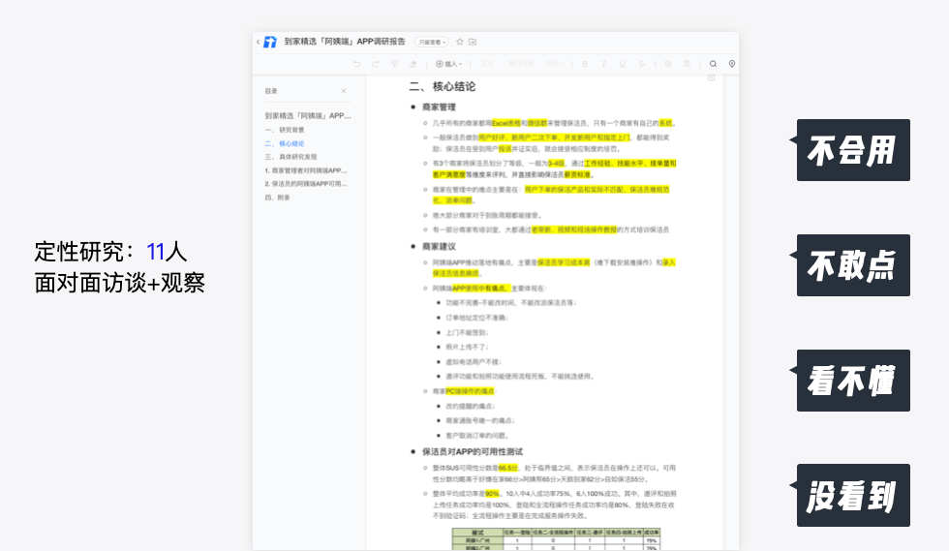Screen dimensions: 949x551
Task: Open the 只能查看 permission dropdown
Action: pos(432,42)
